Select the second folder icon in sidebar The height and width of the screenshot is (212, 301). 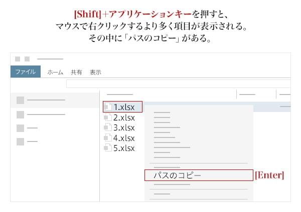coord(20,114)
